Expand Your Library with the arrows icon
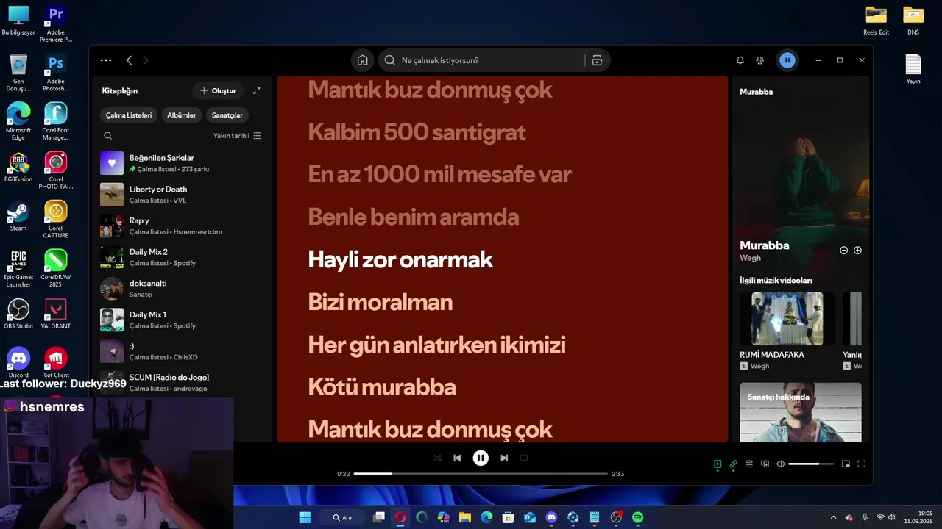 [x=256, y=90]
